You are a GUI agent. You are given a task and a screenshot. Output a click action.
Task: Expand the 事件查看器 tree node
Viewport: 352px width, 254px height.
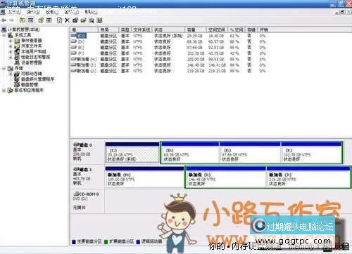(x=11, y=41)
